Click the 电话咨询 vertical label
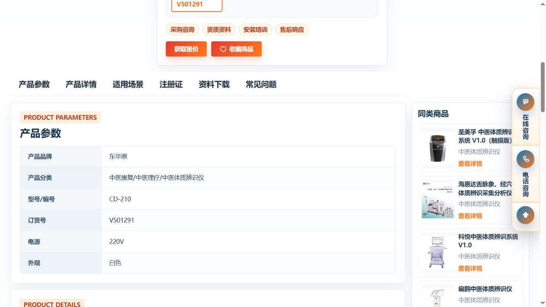 click(x=525, y=185)
